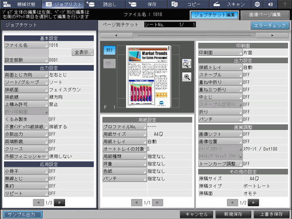This screenshot has height=219, width=292.
Task: Go to next right panel page arrow (1/2)
Action: click(253, 203)
